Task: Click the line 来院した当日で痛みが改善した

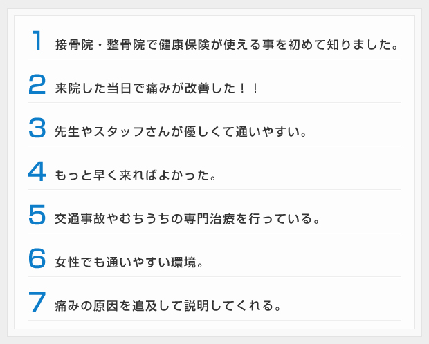Action: (x=156, y=88)
